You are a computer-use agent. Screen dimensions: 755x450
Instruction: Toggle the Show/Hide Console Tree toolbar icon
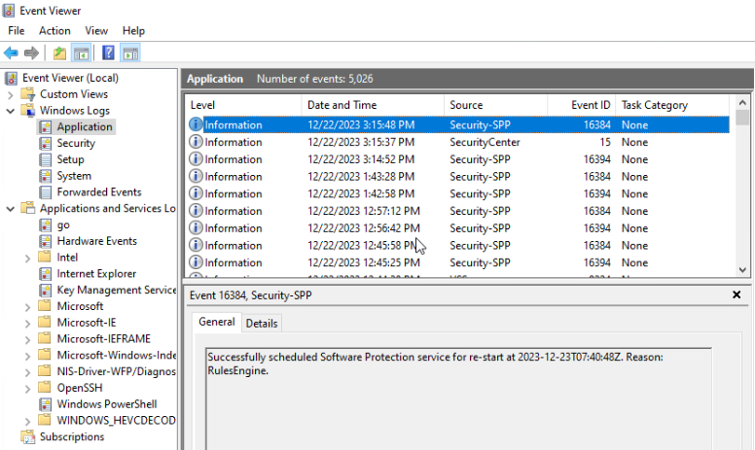point(82,52)
